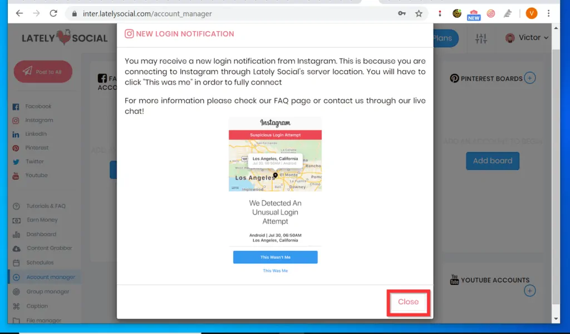The image size is (570, 334).
Task: Click the This Was Me link
Action: 275,271
